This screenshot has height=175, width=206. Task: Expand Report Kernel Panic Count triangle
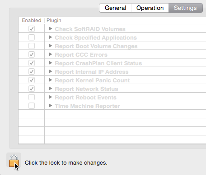coord(51,80)
